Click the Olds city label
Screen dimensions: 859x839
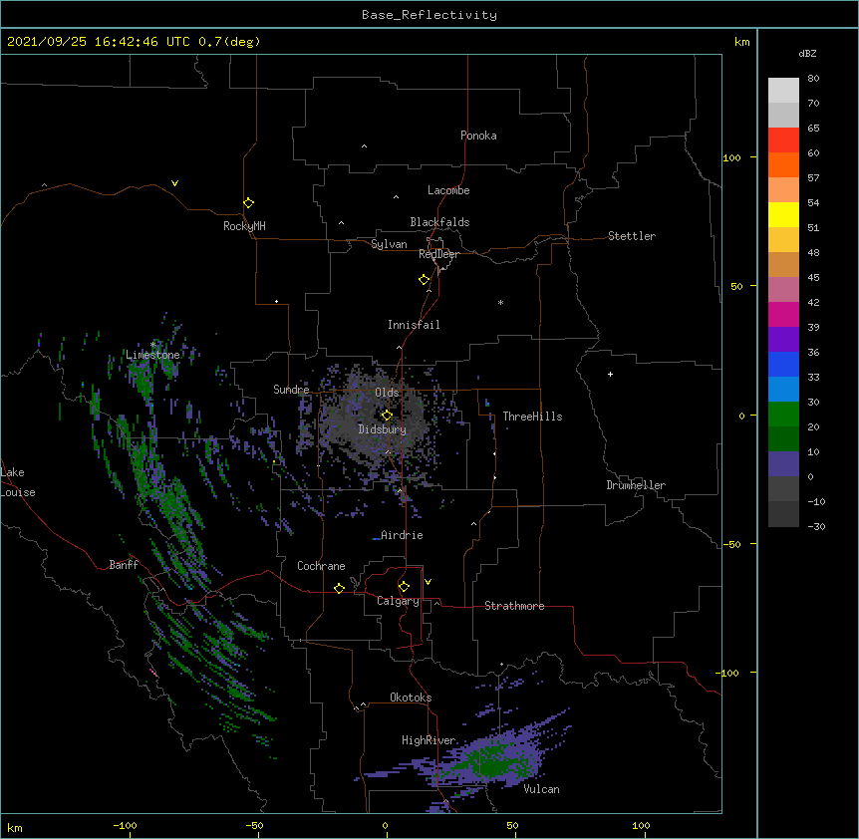coord(387,393)
